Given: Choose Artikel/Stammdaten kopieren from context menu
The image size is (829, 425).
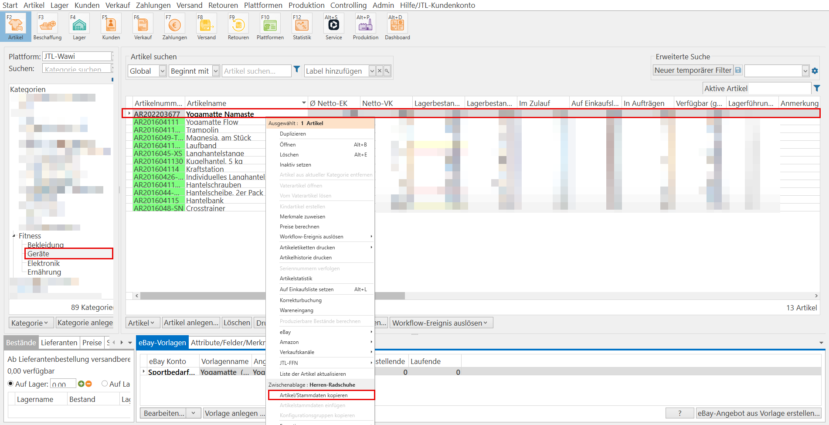Looking at the screenshot, I should click(x=313, y=395).
